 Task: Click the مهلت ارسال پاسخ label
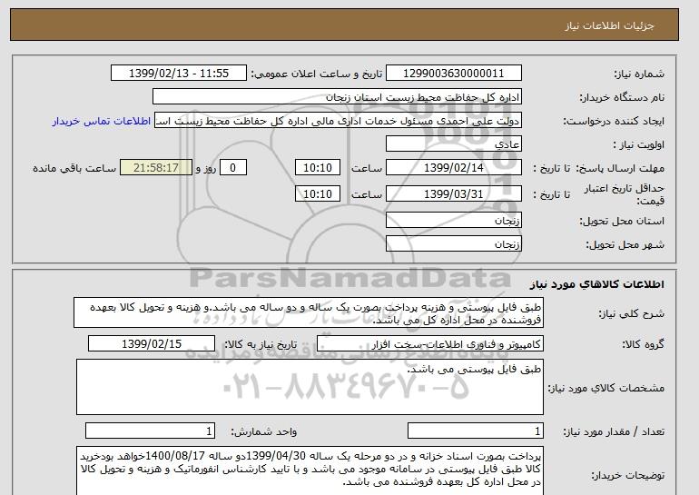[620, 168]
